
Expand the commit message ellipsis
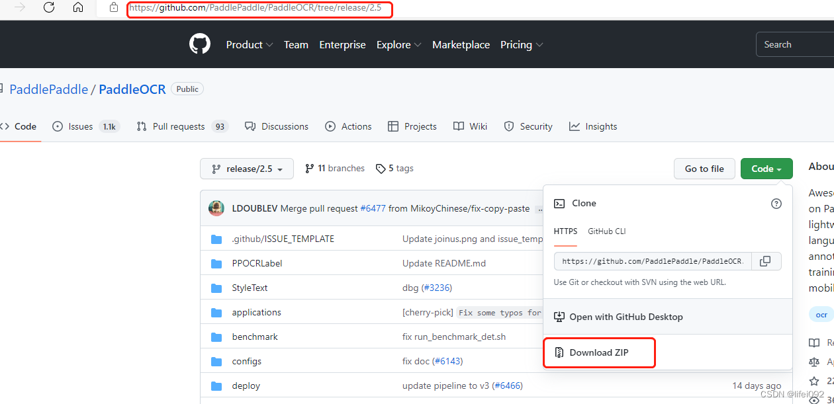tap(539, 209)
